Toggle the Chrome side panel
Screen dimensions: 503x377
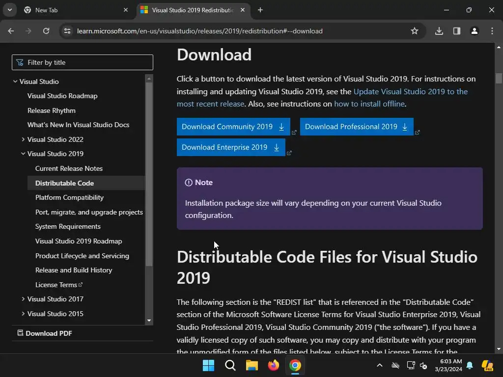[x=457, y=31]
